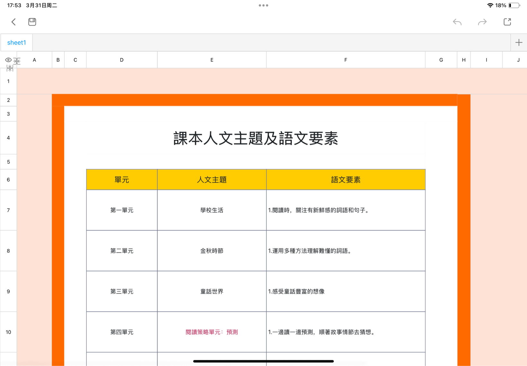Select row 2 header
The width and height of the screenshot is (527, 366).
click(8, 100)
